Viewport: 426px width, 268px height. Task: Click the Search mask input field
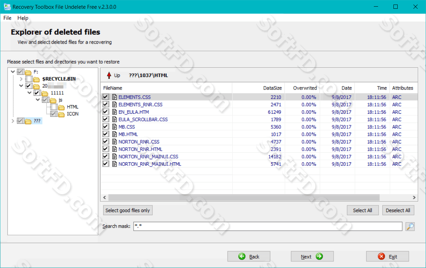[x=268, y=226]
